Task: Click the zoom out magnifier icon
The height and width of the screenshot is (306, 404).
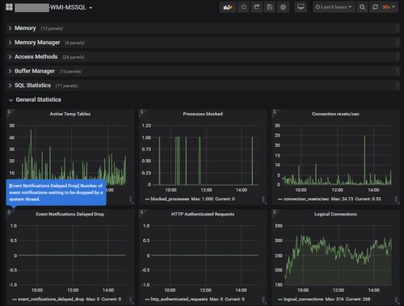Action: pos(362,7)
